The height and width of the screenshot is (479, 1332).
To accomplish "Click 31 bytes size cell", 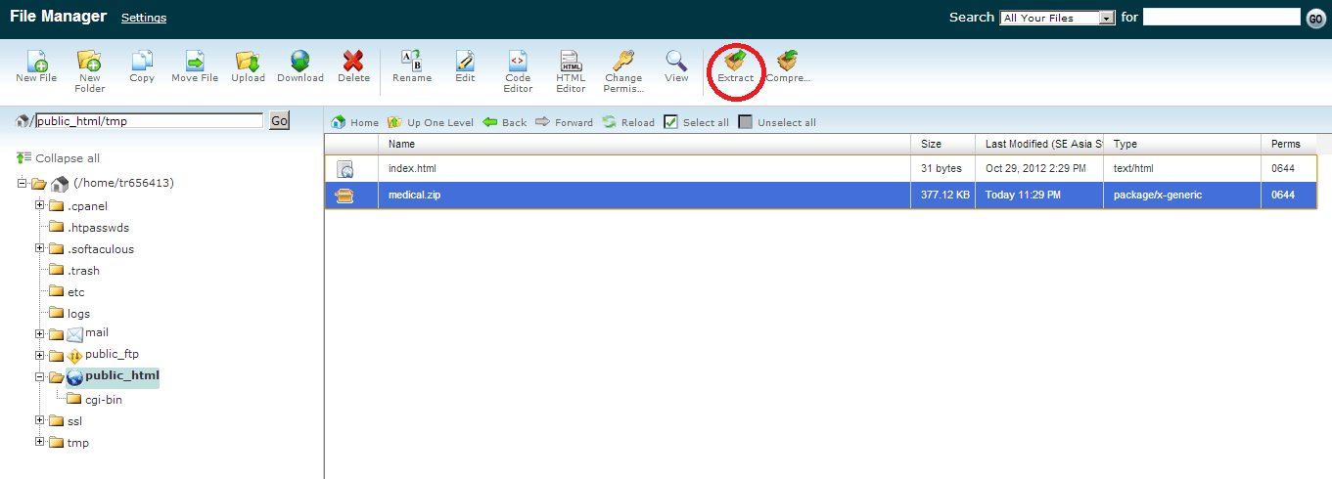I will (x=941, y=169).
